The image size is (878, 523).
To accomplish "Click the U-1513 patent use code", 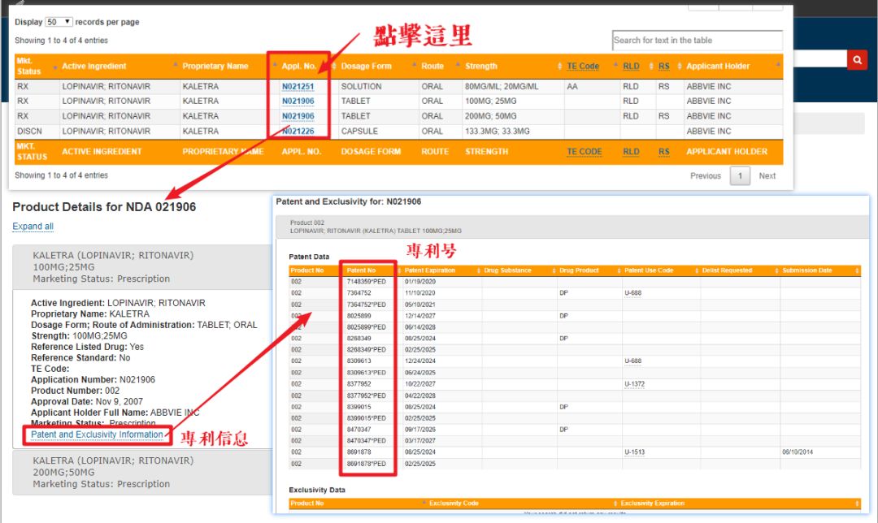I will (634, 452).
